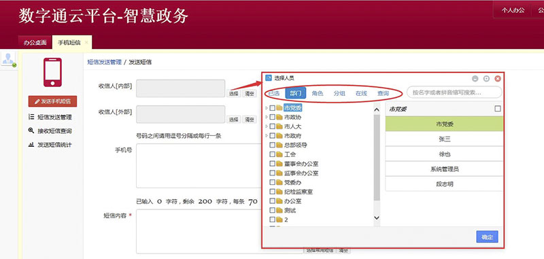Switch to the 办公桌面 tab
The height and width of the screenshot is (259, 544).
tap(35, 43)
